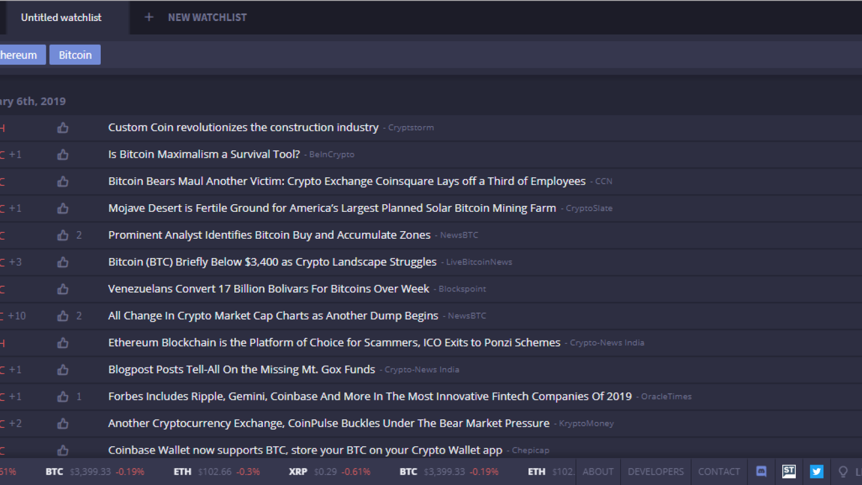This screenshot has height=485, width=862.
Task: Click the +10 coin tag count
Action: (17, 316)
